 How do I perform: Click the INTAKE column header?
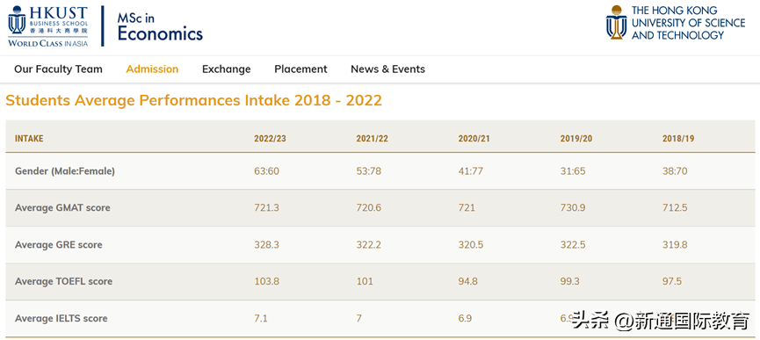[x=29, y=139]
